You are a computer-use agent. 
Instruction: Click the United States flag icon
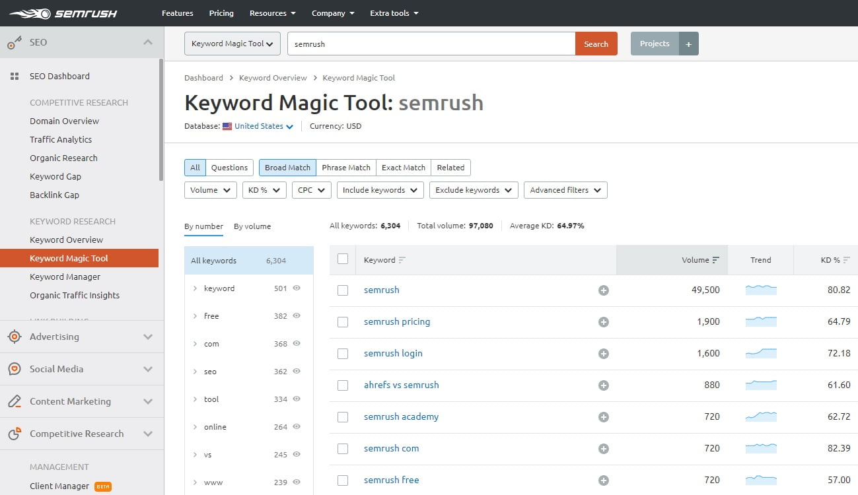click(x=227, y=126)
